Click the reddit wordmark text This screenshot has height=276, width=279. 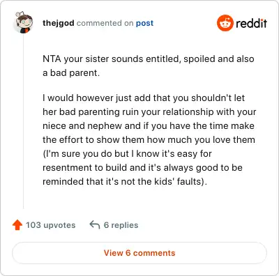tap(251, 23)
